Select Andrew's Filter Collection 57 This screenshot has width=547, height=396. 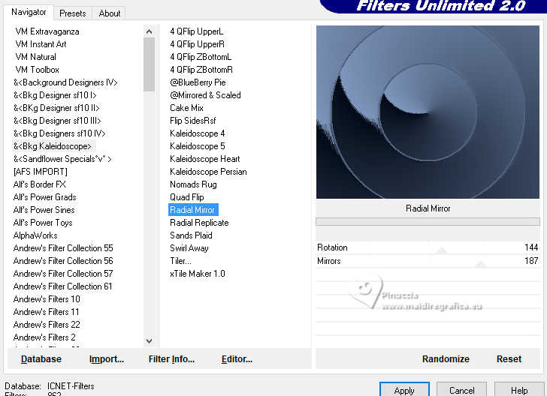[x=63, y=274]
